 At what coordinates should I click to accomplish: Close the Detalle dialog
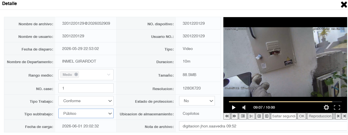(x=344, y=4)
